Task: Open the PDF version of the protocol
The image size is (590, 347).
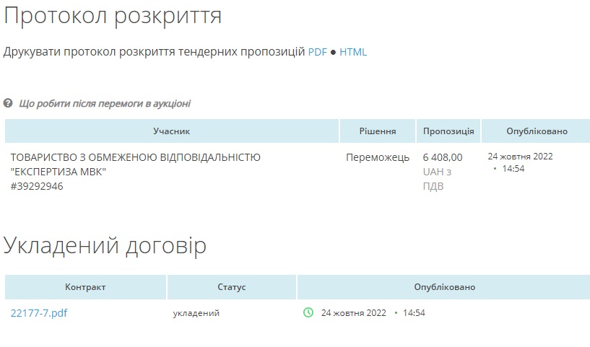Action: click(x=317, y=52)
